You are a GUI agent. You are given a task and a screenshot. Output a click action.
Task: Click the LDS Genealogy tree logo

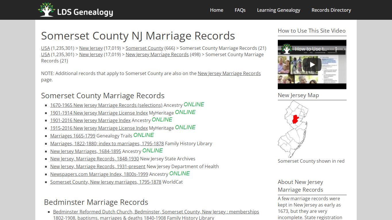tap(47, 10)
